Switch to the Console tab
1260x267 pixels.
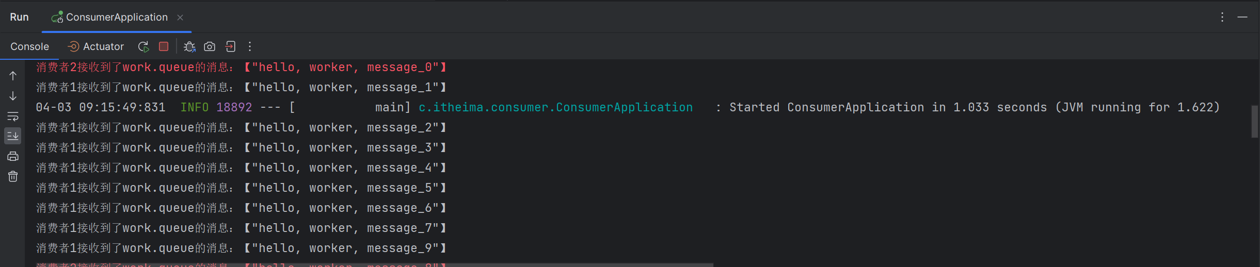(x=30, y=47)
